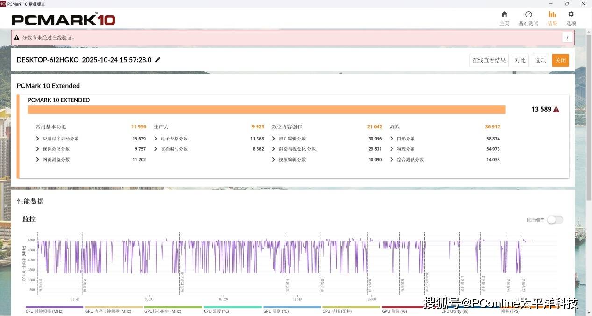This screenshot has height=316, width=592.
Task: Click the warning triangle beside score 13 589
Action: [556, 110]
